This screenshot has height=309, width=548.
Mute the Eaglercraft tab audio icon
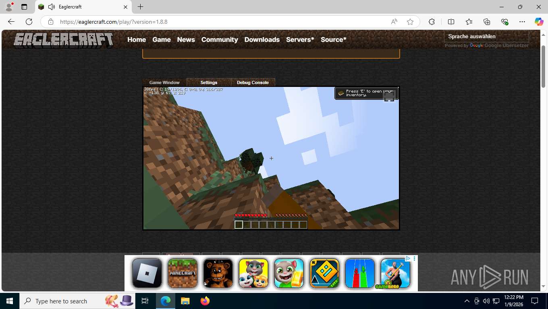click(x=52, y=7)
